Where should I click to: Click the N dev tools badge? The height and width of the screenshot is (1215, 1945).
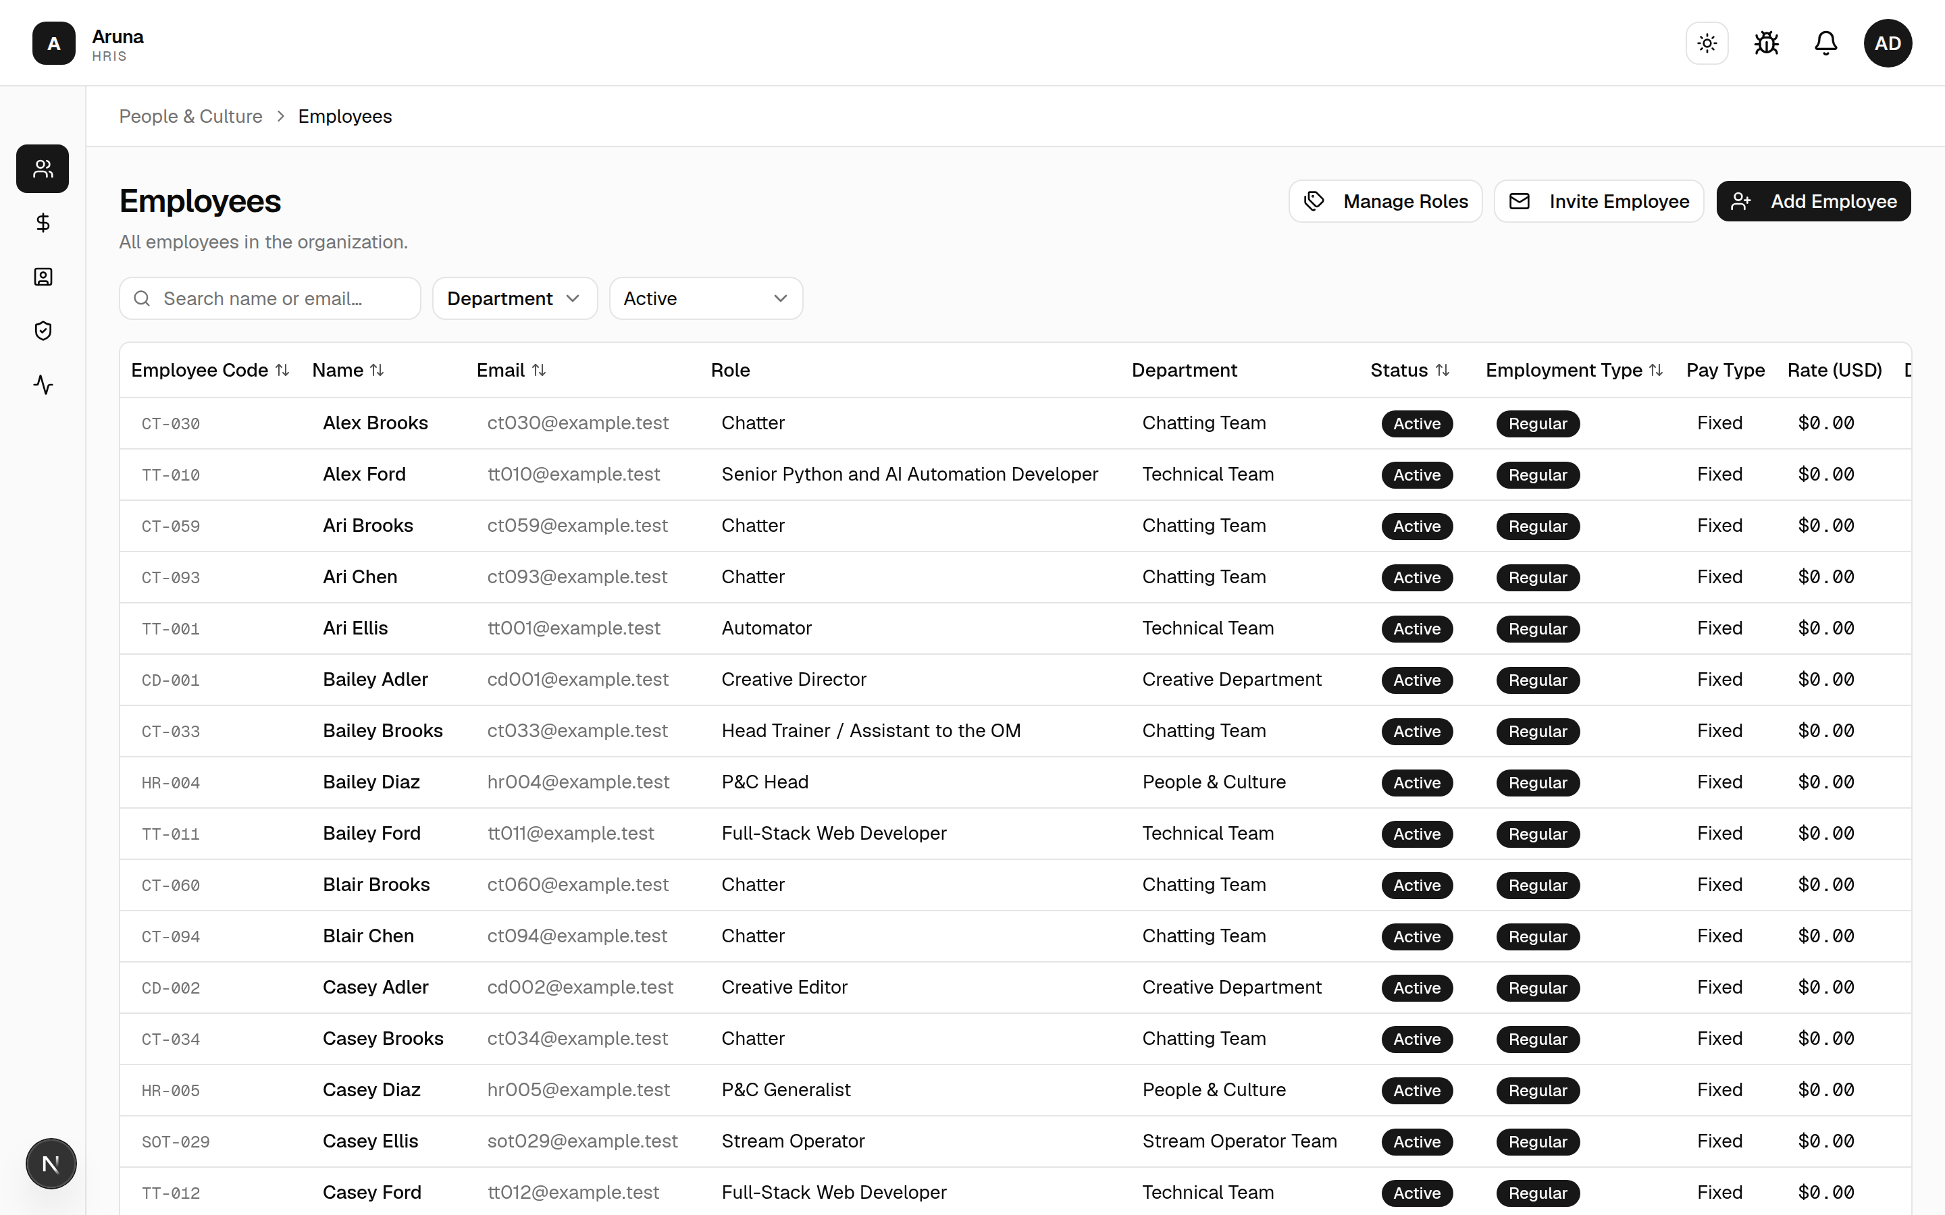[51, 1164]
